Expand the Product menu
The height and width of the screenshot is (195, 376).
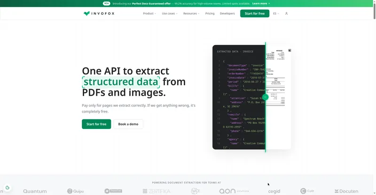149,14
